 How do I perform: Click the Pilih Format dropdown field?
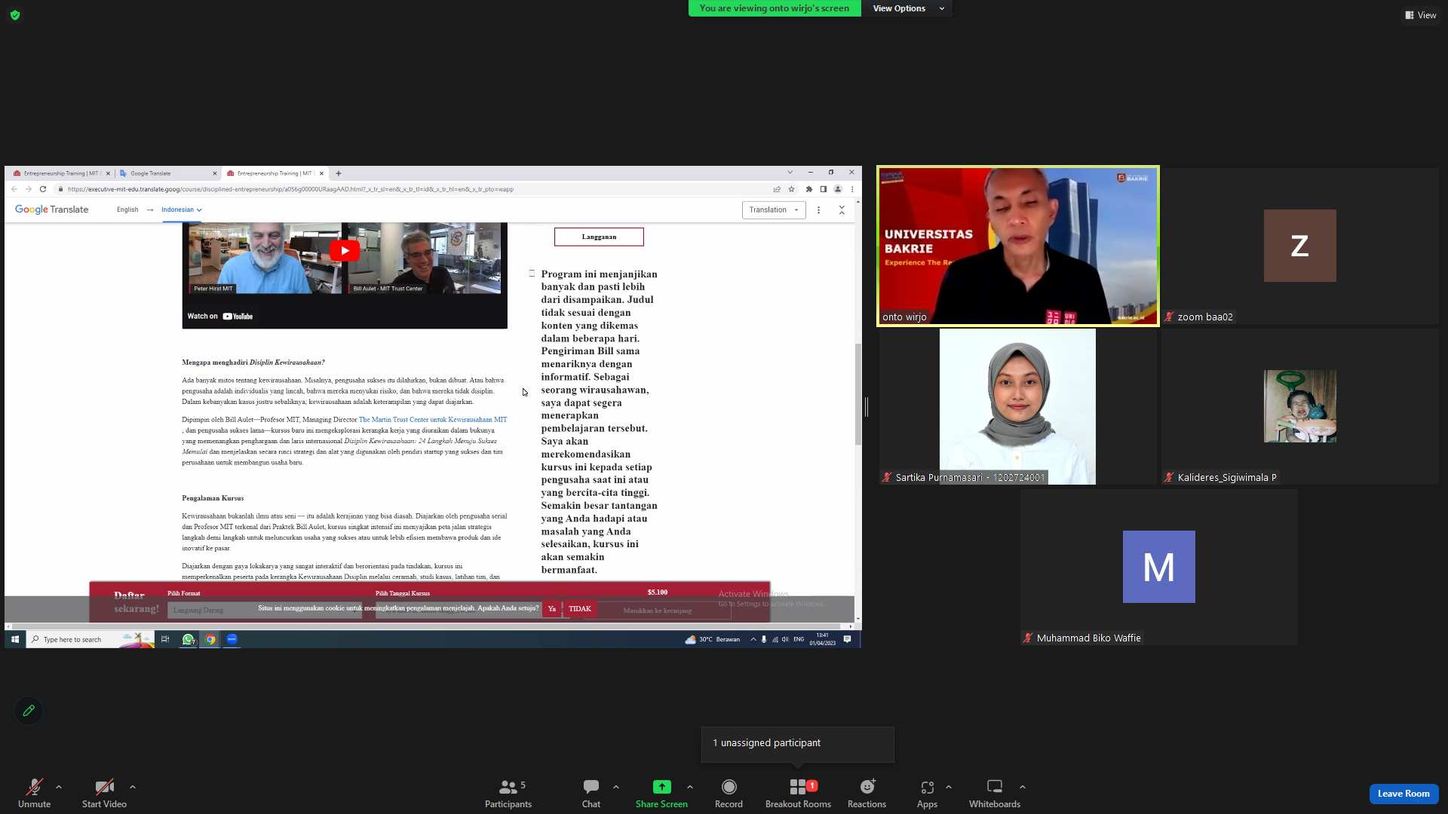264,610
